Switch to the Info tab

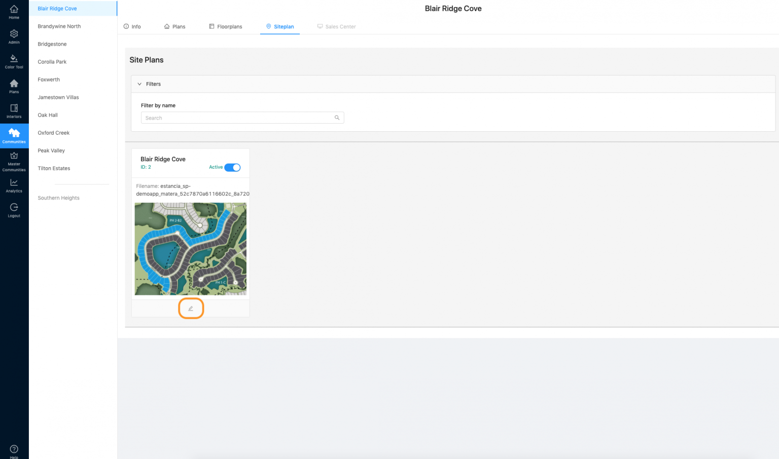(x=132, y=26)
